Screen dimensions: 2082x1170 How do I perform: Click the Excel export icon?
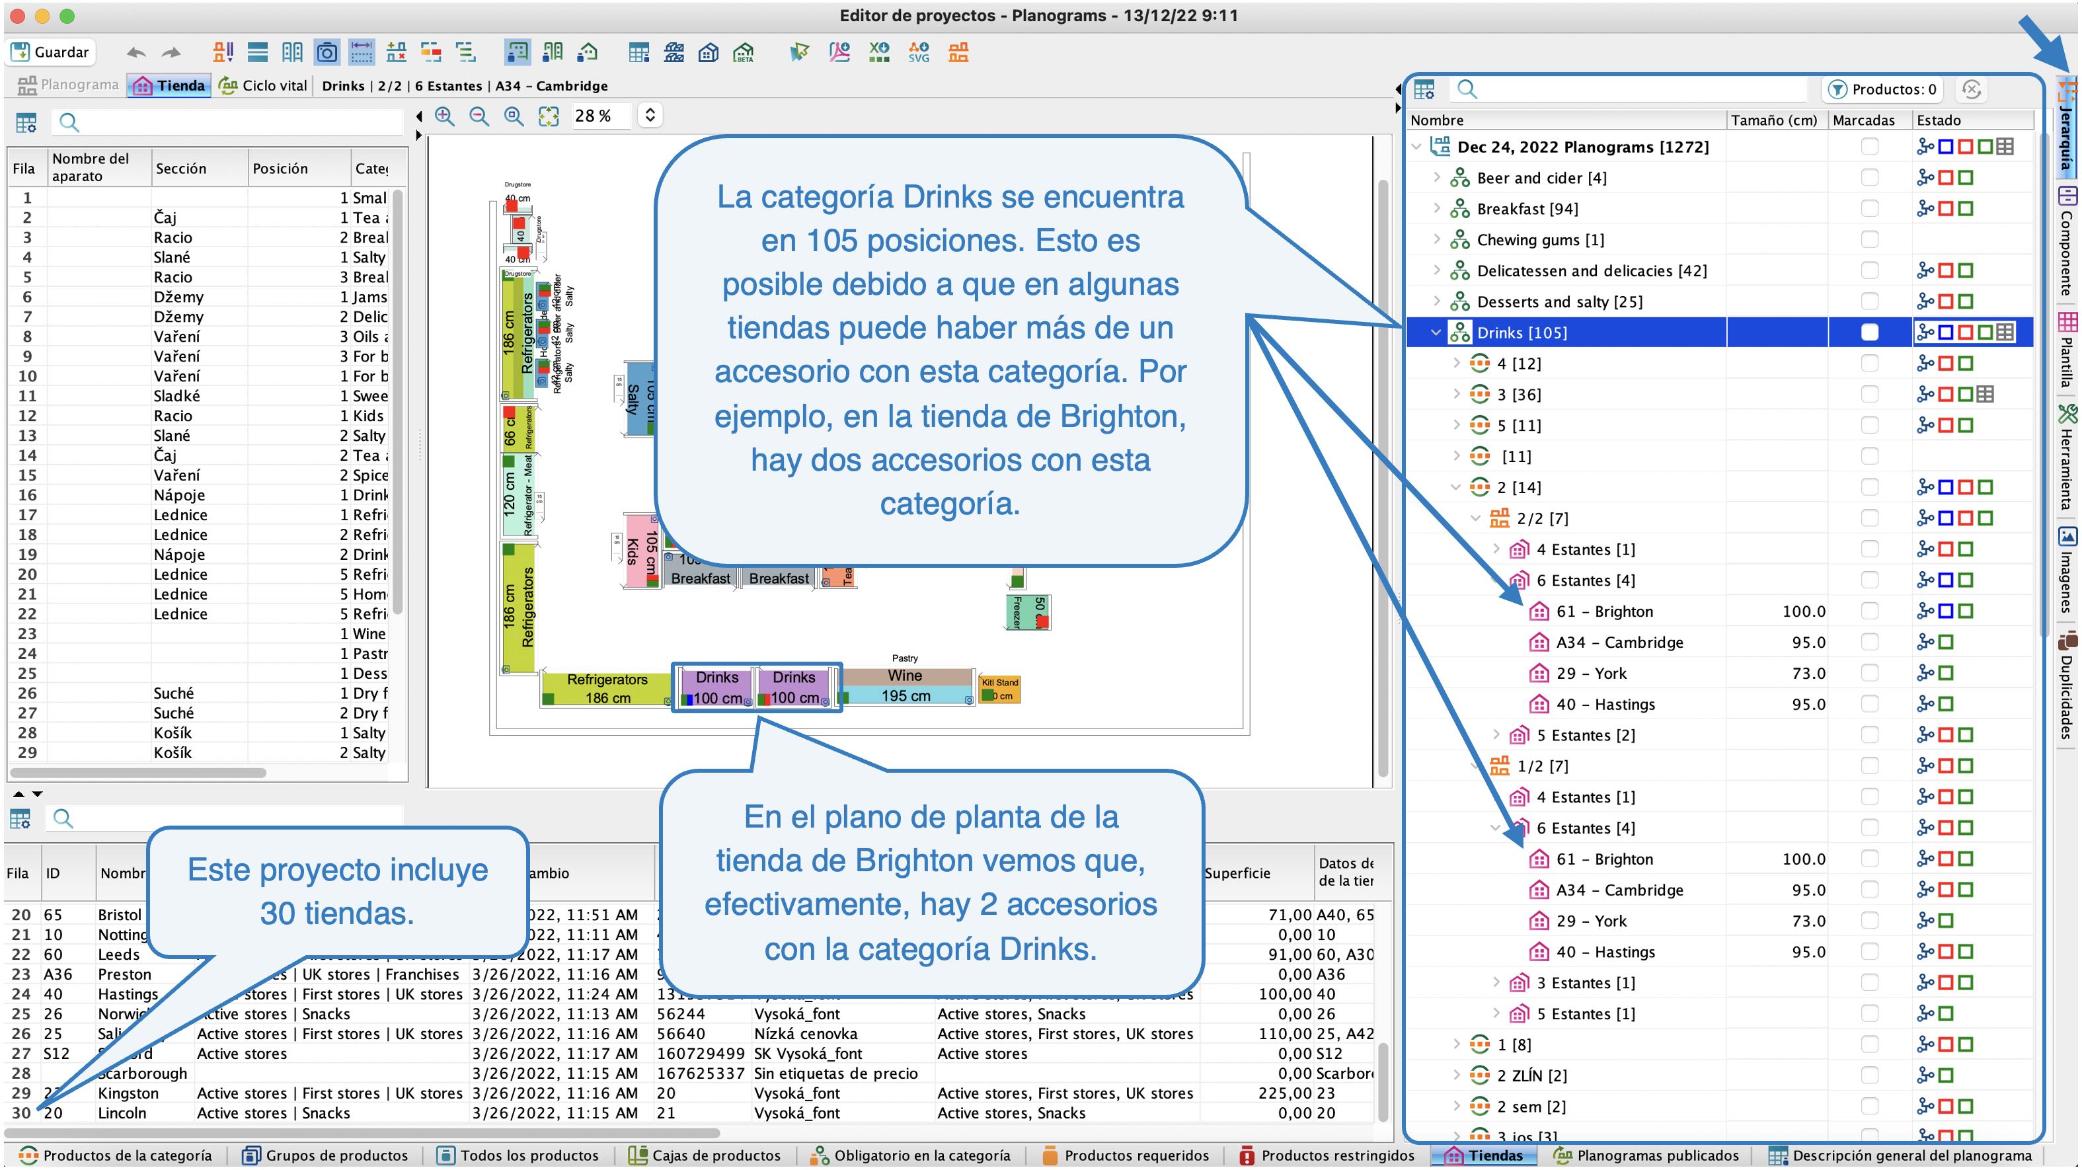point(879,53)
